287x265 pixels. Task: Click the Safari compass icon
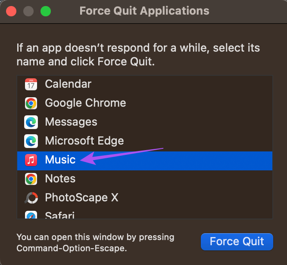click(x=31, y=215)
